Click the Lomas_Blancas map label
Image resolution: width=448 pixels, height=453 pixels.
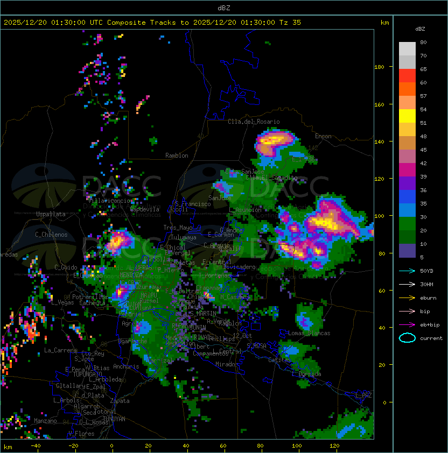(x=309, y=333)
